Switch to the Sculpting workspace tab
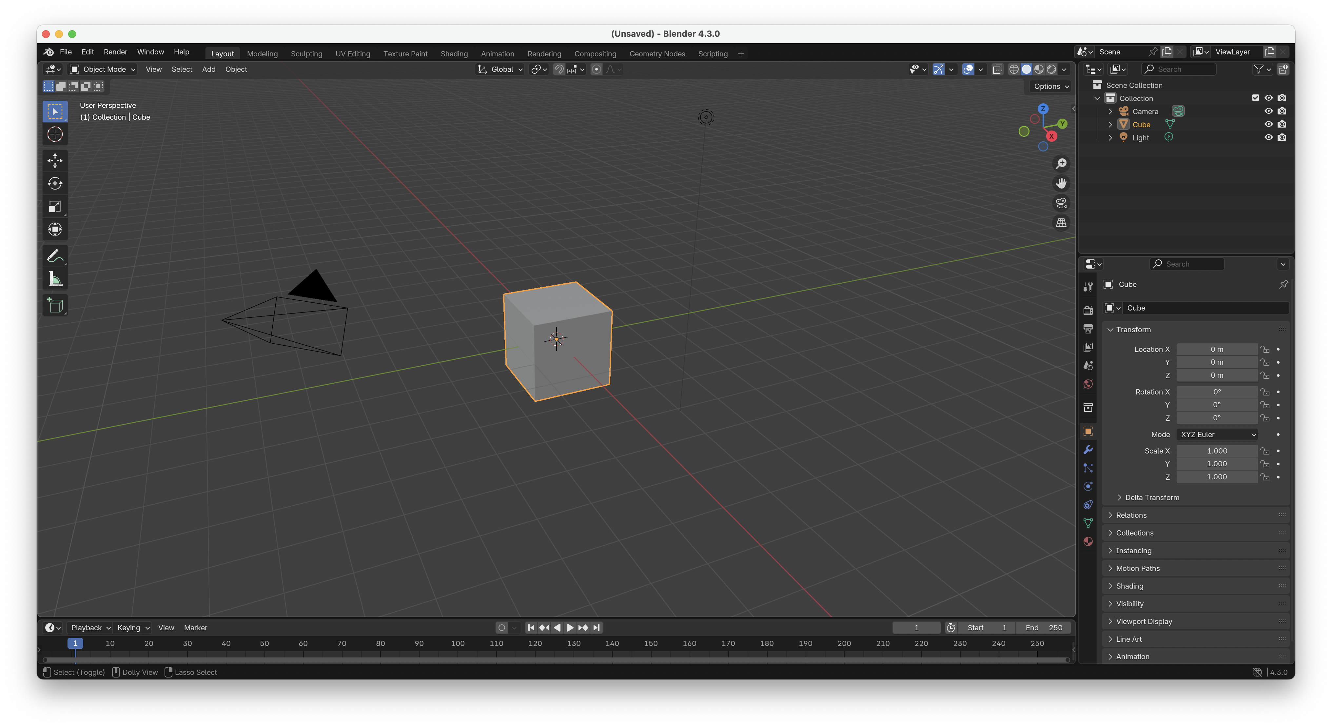Viewport: 1332px width, 728px height. 306,54
